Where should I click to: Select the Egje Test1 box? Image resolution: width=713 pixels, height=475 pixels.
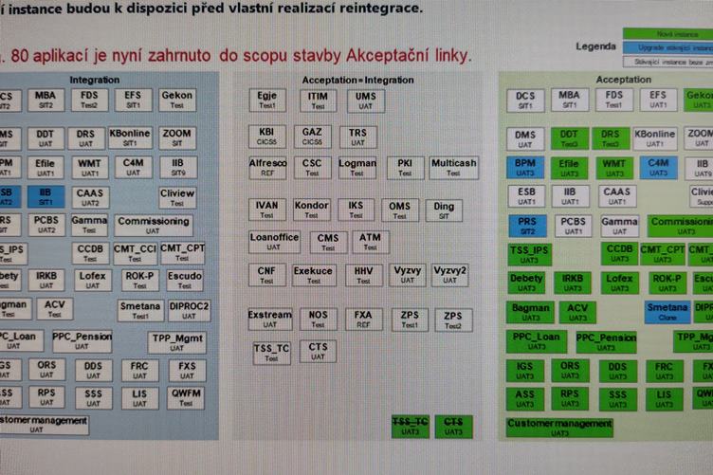[267, 100]
